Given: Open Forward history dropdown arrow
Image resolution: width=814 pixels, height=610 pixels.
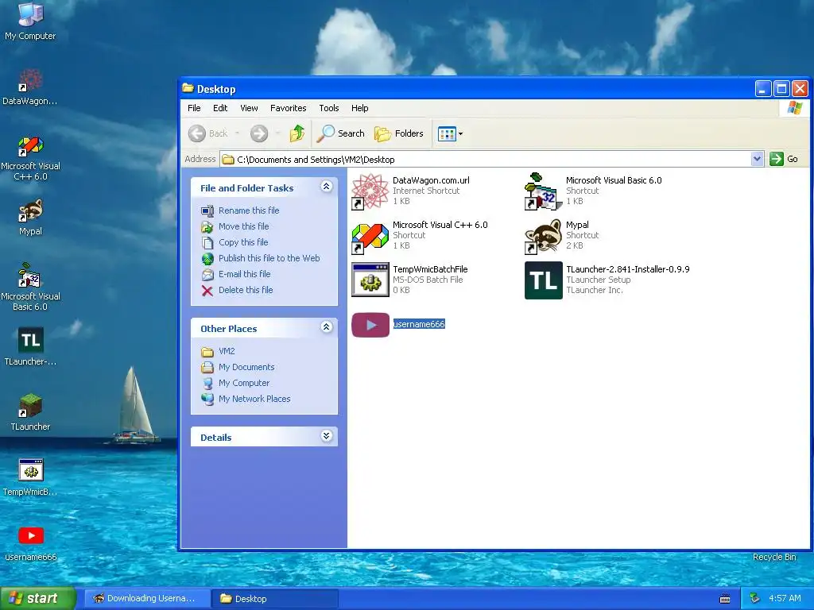Looking at the screenshot, I should click(277, 133).
